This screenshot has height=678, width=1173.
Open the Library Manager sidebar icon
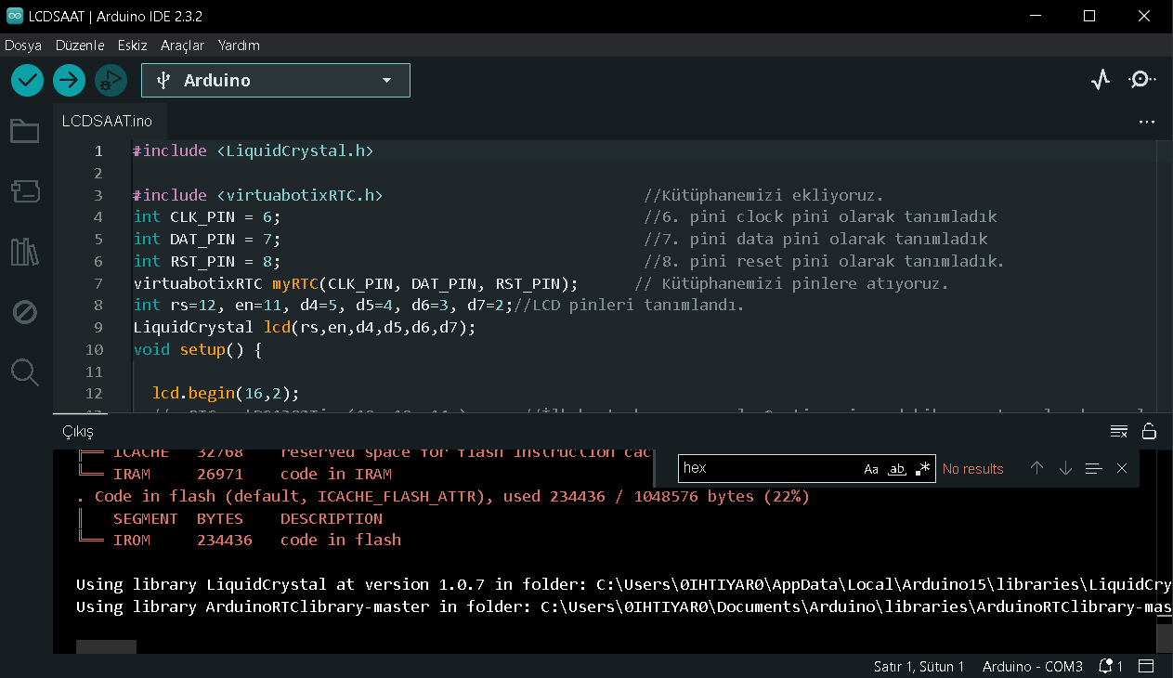(24, 252)
